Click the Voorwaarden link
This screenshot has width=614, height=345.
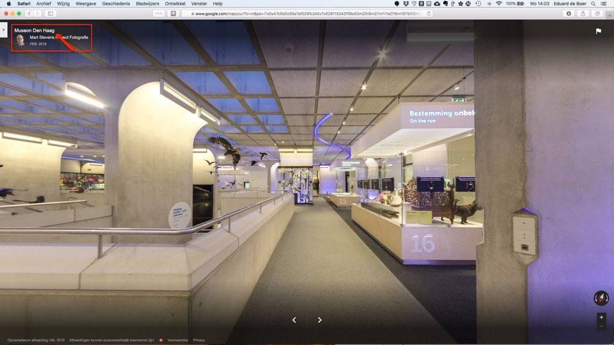tap(176, 340)
